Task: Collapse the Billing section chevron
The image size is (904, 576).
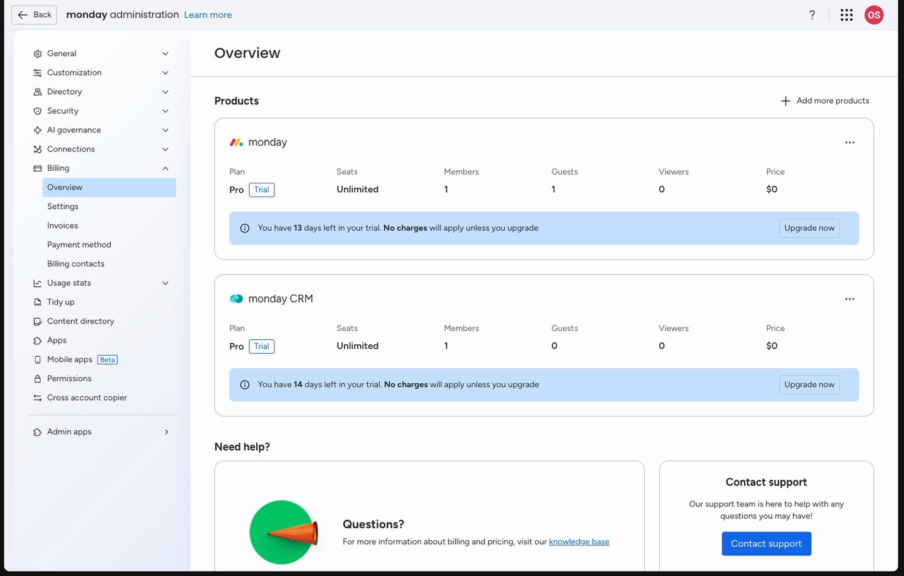Action: 166,168
